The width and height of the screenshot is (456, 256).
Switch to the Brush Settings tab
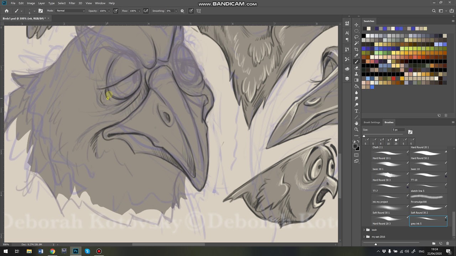pos(372,122)
